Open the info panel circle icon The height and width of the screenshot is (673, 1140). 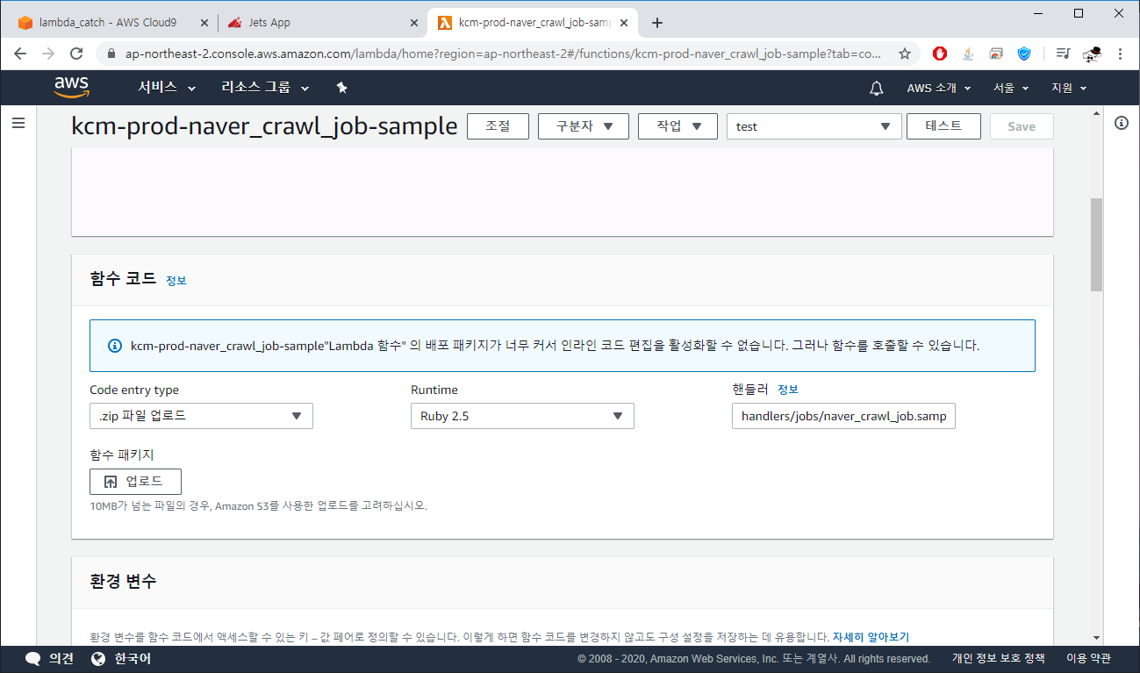(x=1121, y=123)
